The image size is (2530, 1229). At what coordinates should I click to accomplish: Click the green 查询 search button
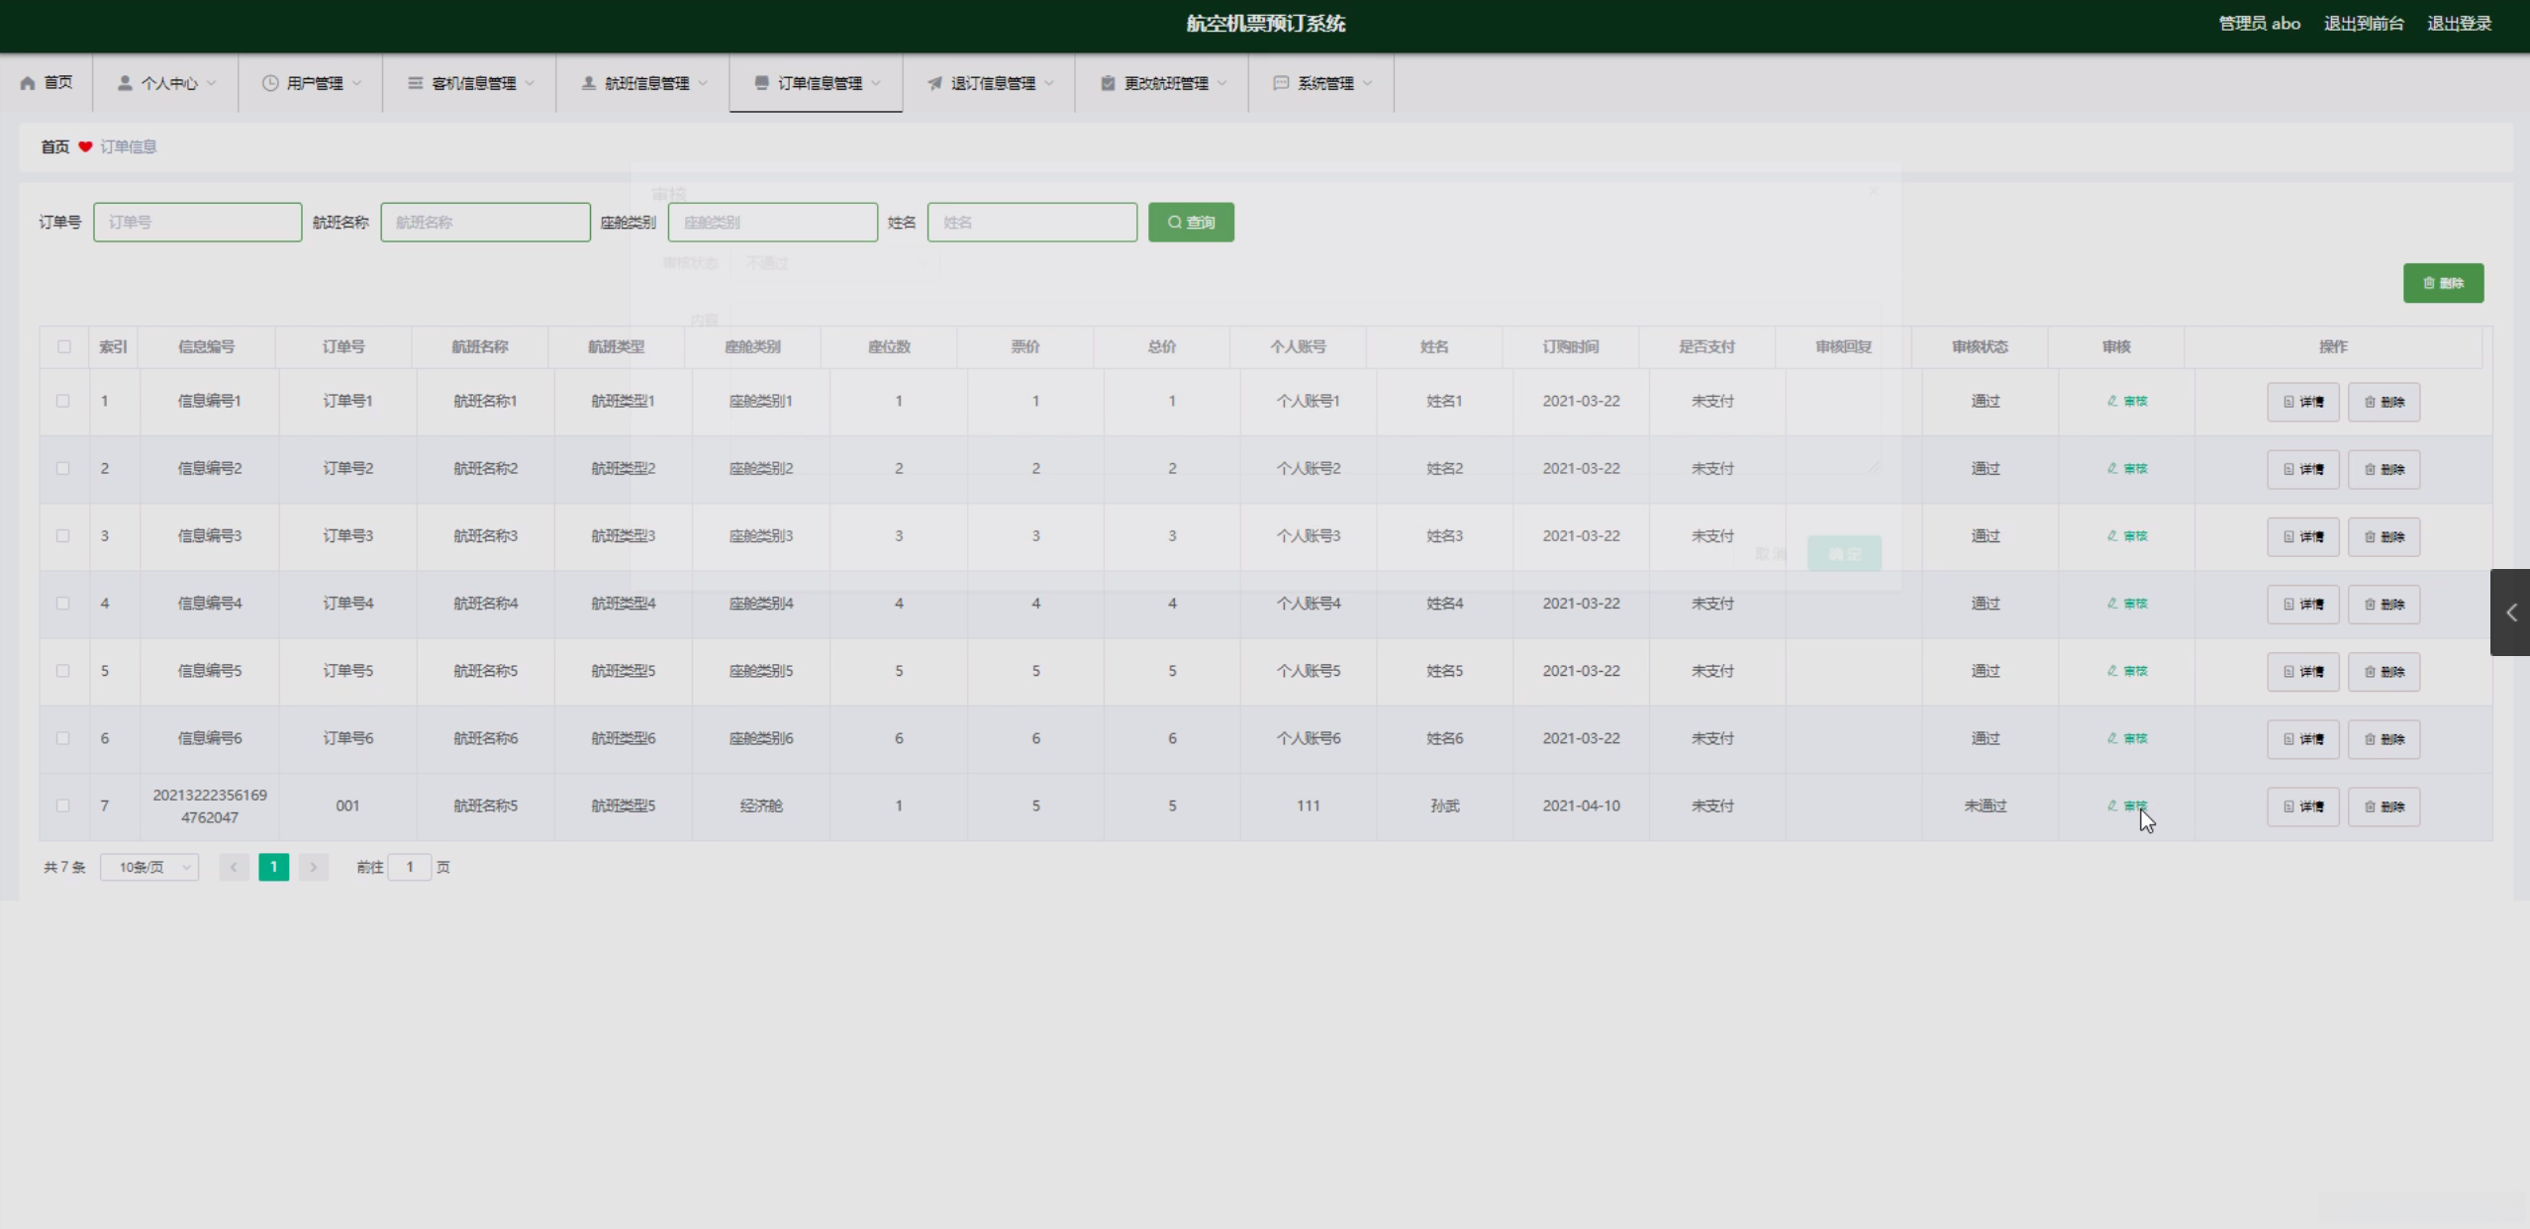coord(1191,223)
